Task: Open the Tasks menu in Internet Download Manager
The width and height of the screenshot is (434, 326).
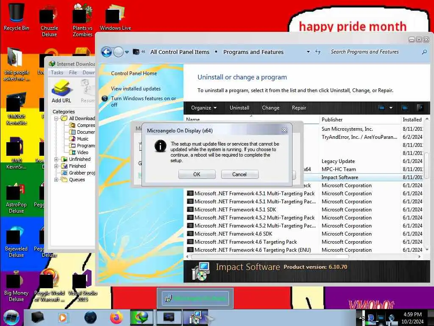Action: click(x=57, y=72)
